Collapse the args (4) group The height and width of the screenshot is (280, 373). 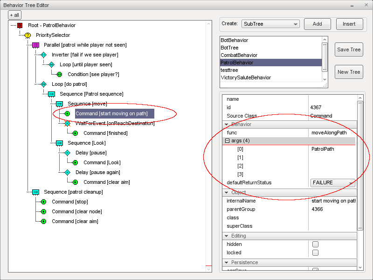point(228,141)
